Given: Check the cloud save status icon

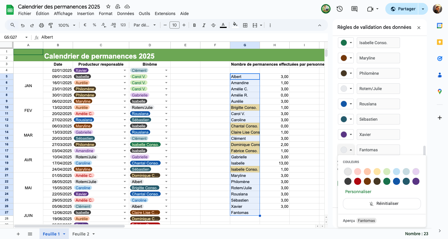Looking at the screenshot, I should coord(127,6).
